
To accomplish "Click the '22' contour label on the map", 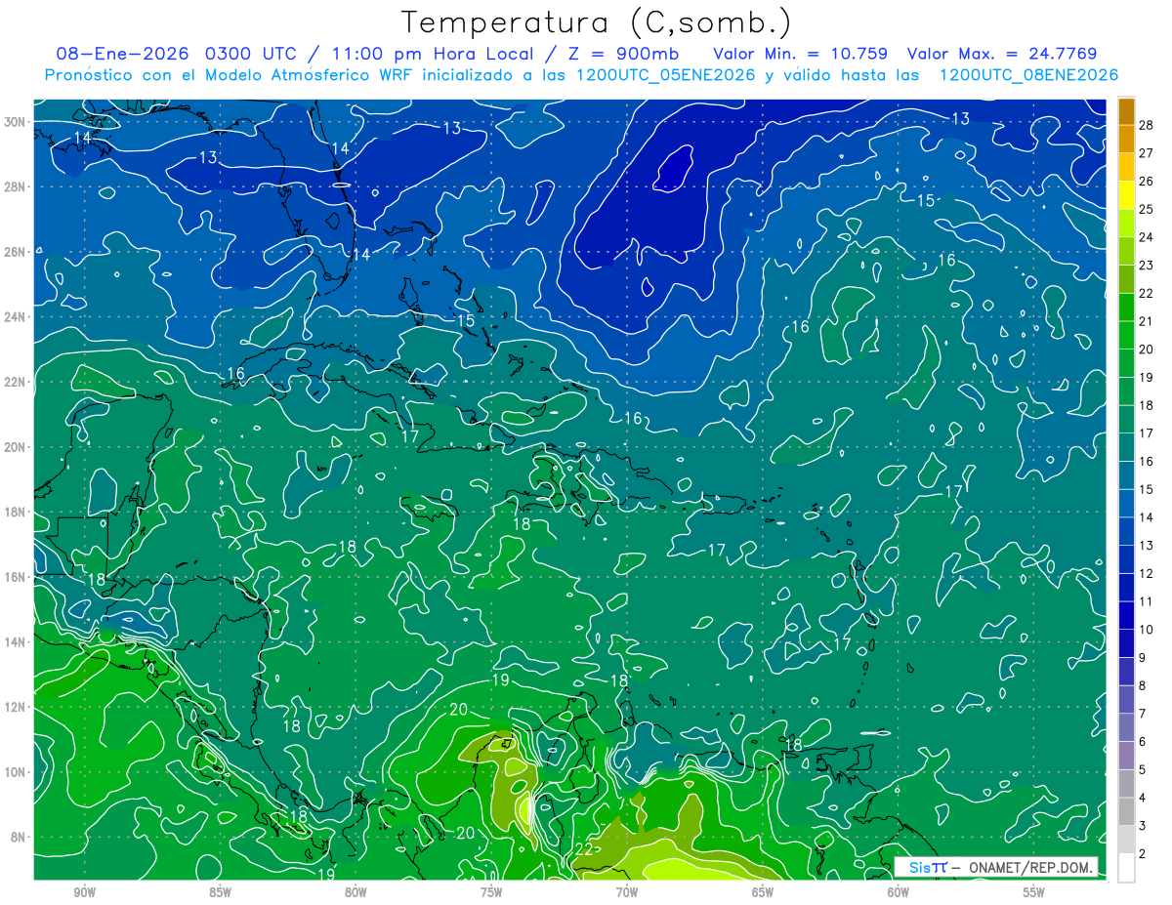I will tap(585, 849).
